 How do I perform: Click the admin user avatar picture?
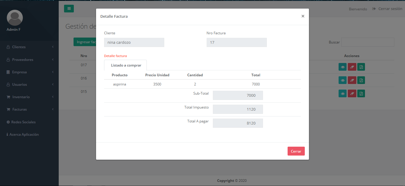[15, 18]
